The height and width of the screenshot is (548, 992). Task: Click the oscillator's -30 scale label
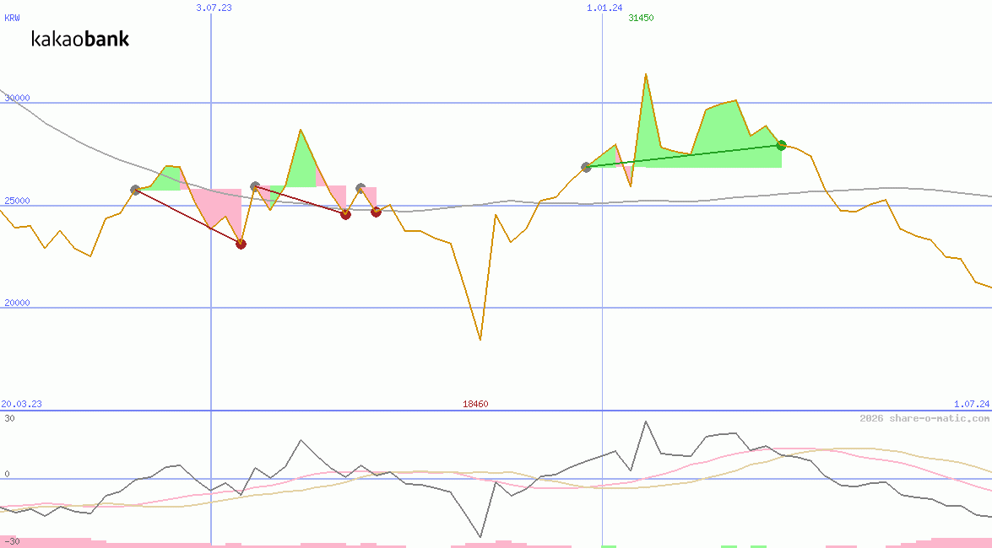click(x=10, y=541)
